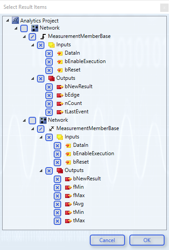The width and height of the screenshot is (169, 250).
Task: Click bNewResult output icon in upper Network
Action: [x=60, y=87]
